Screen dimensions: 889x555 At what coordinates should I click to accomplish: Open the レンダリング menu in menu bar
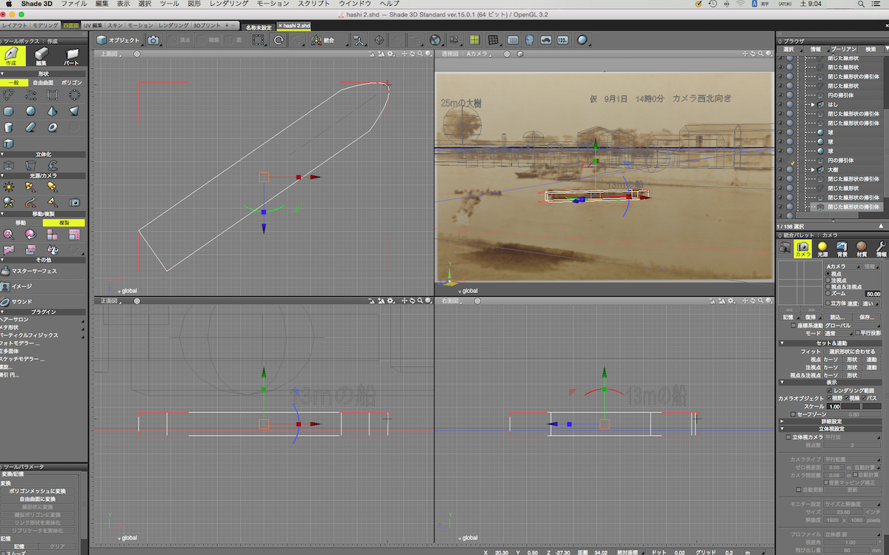coord(228,4)
